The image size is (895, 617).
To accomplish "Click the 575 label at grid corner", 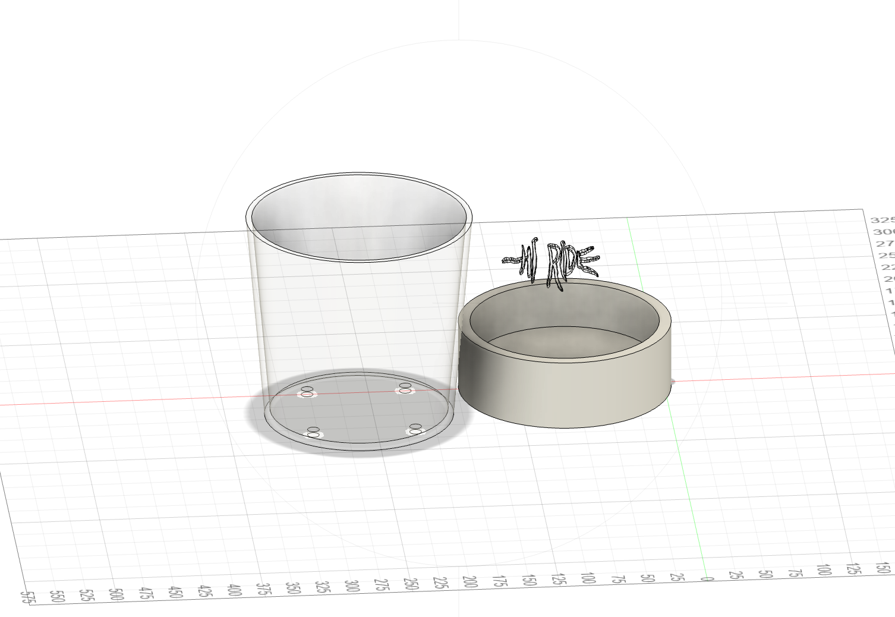I will (27, 597).
